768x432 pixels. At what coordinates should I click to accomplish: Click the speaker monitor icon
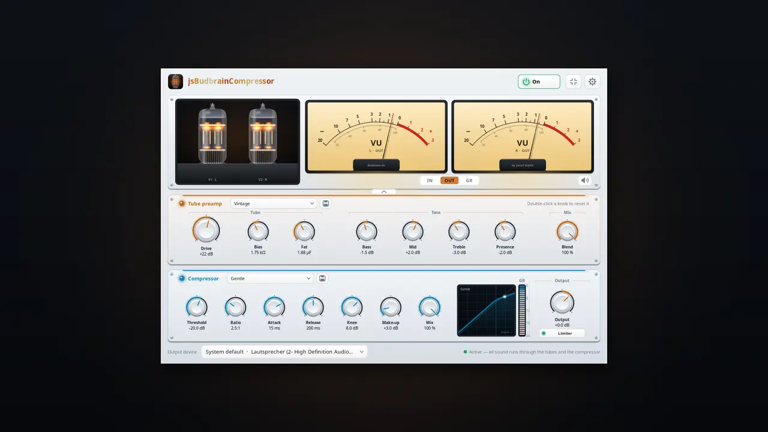pyautogui.click(x=584, y=180)
